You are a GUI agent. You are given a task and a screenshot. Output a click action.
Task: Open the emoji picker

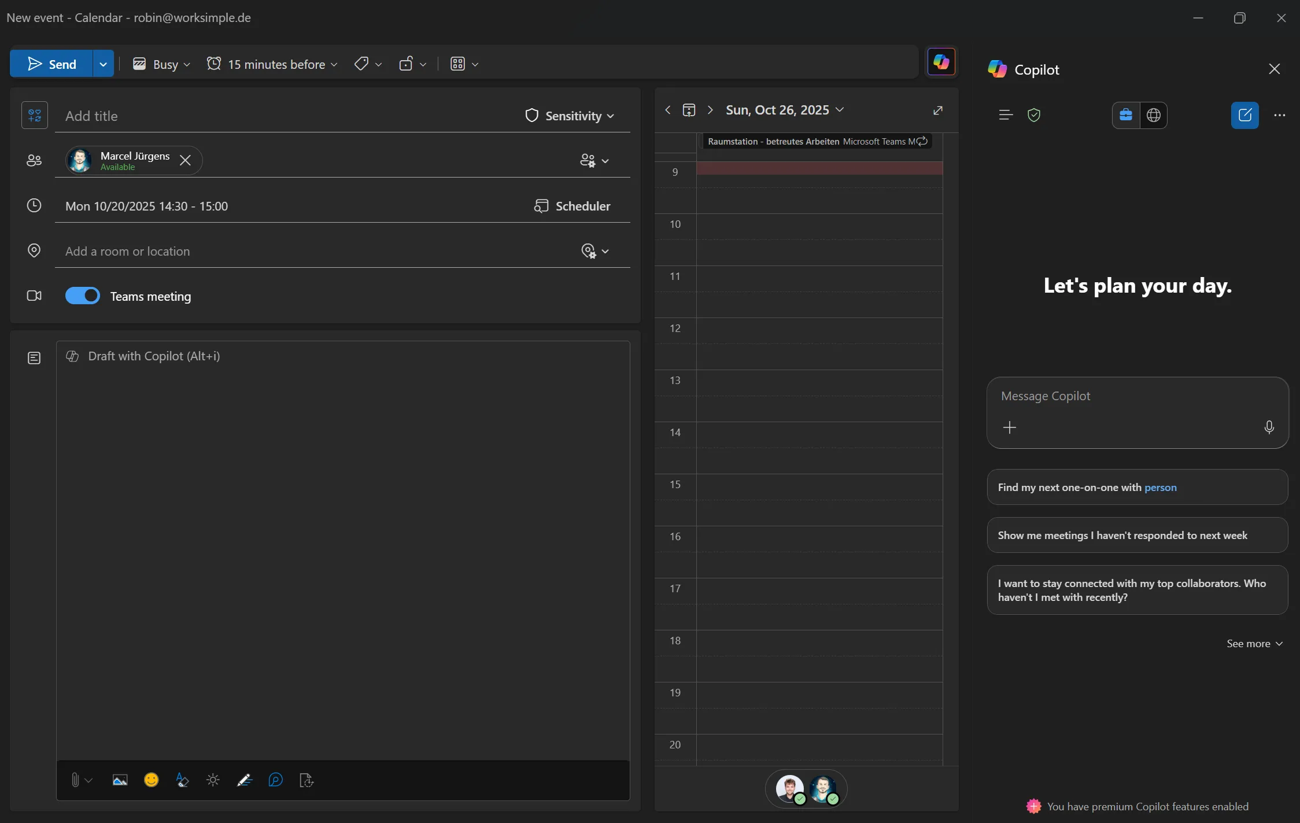(x=151, y=780)
